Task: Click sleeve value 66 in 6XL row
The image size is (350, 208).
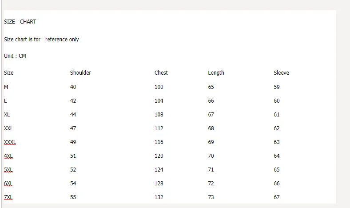Action: point(277,184)
